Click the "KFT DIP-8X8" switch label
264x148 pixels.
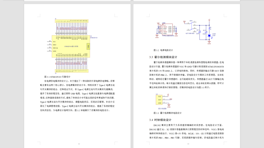[190, 33]
